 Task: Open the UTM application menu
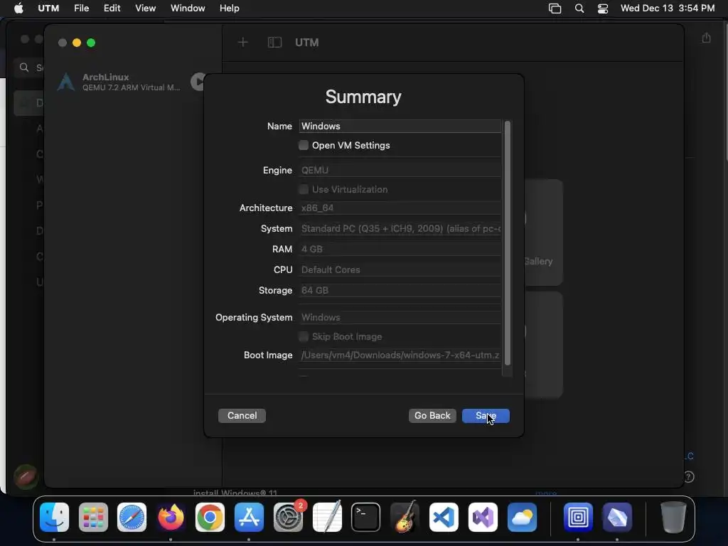pyautogui.click(x=48, y=9)
